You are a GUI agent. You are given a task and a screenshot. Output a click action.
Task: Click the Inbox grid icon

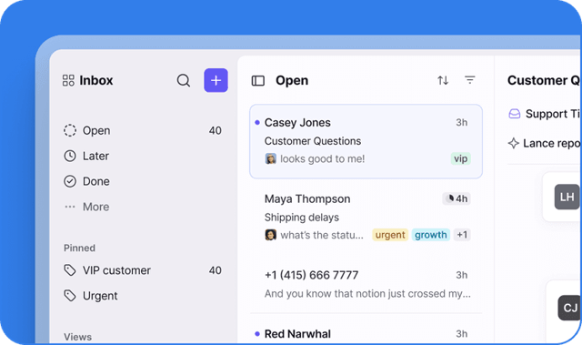tap(68, 80)
